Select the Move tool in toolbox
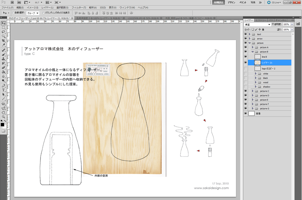Image resolution: width=302 pixels, height=200 pixels. click(x=3, y=24)
